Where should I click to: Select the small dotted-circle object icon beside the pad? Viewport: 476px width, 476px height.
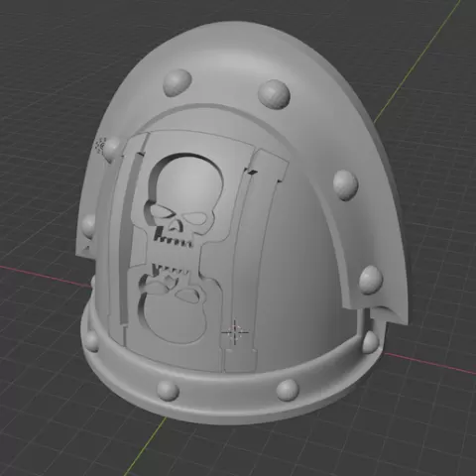click(100, 146)
